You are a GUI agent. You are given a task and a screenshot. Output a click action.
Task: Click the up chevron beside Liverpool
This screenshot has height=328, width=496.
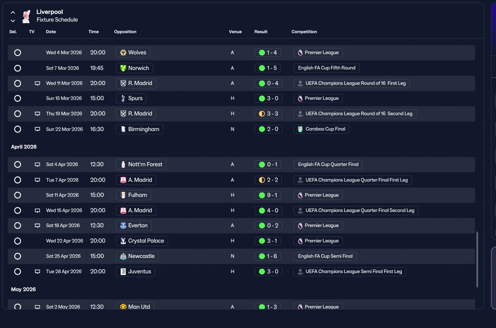click(x=13, y=12)
